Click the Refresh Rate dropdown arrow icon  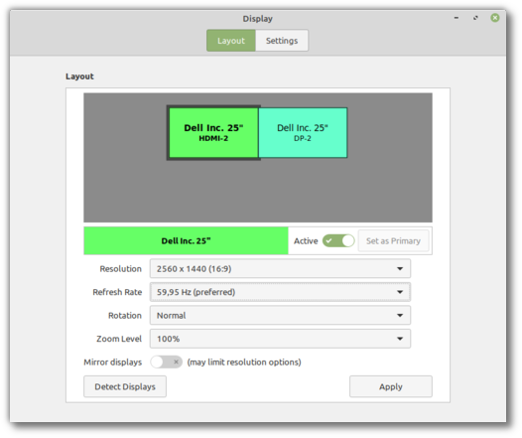point(400,292)
